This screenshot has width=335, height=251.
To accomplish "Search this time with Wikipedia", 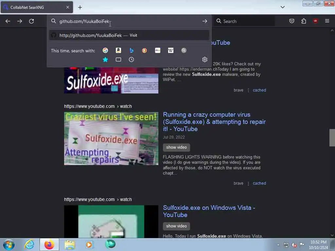I will 171,50.
